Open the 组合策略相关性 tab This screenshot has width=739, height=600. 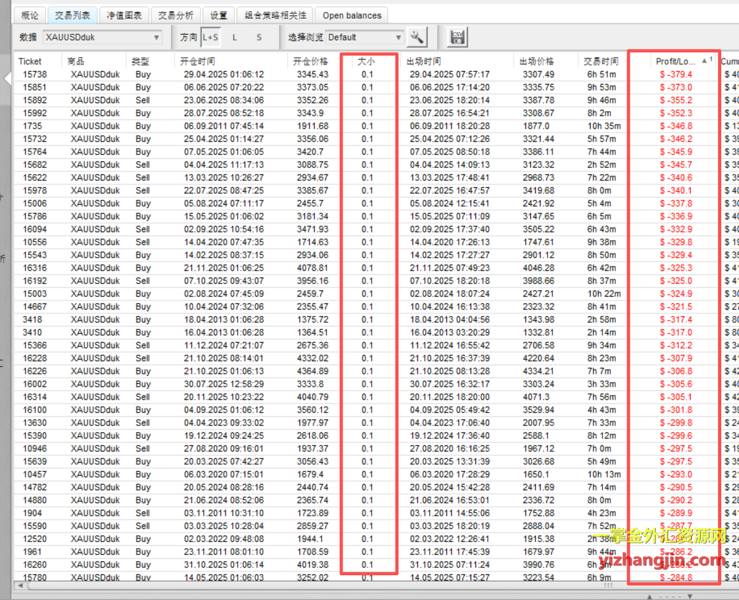point(275,15)
